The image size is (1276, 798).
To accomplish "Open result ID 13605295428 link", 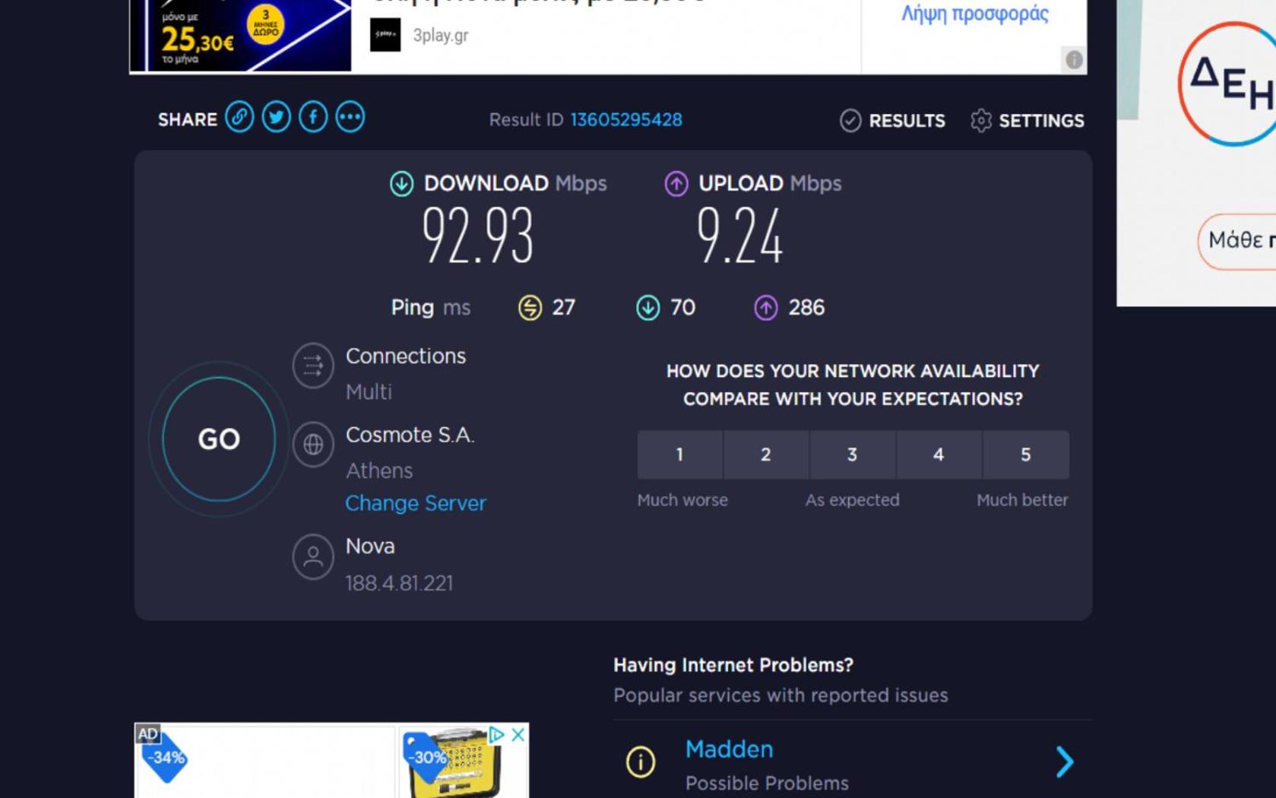I will tap(626, 120).
